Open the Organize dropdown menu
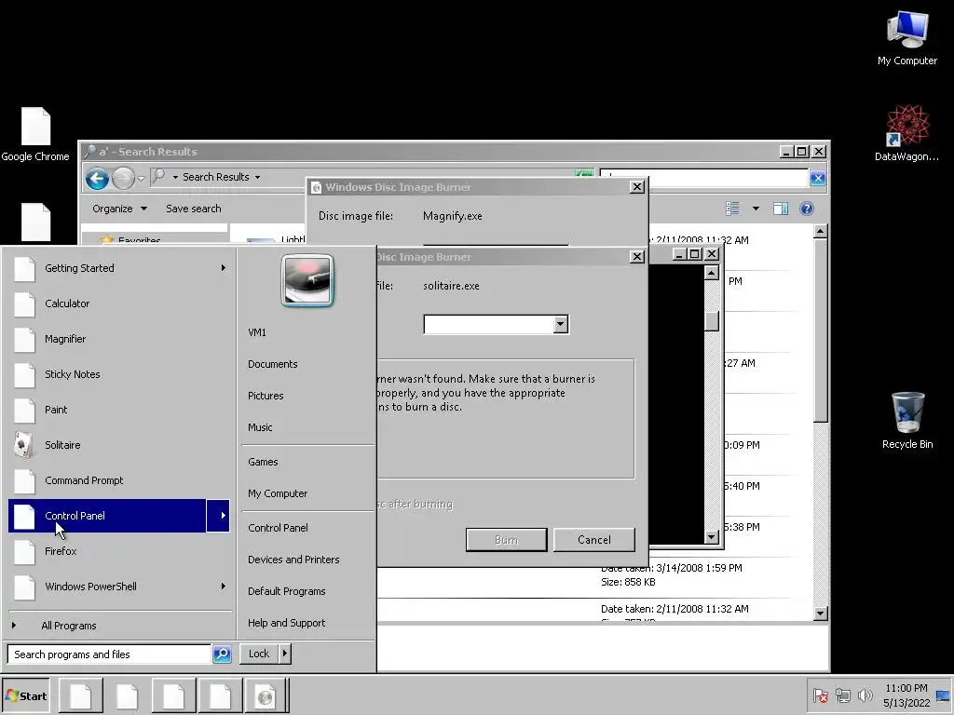The height and width of the screenshot is (715, 954). pyautogui.click(x=119, y=209)
